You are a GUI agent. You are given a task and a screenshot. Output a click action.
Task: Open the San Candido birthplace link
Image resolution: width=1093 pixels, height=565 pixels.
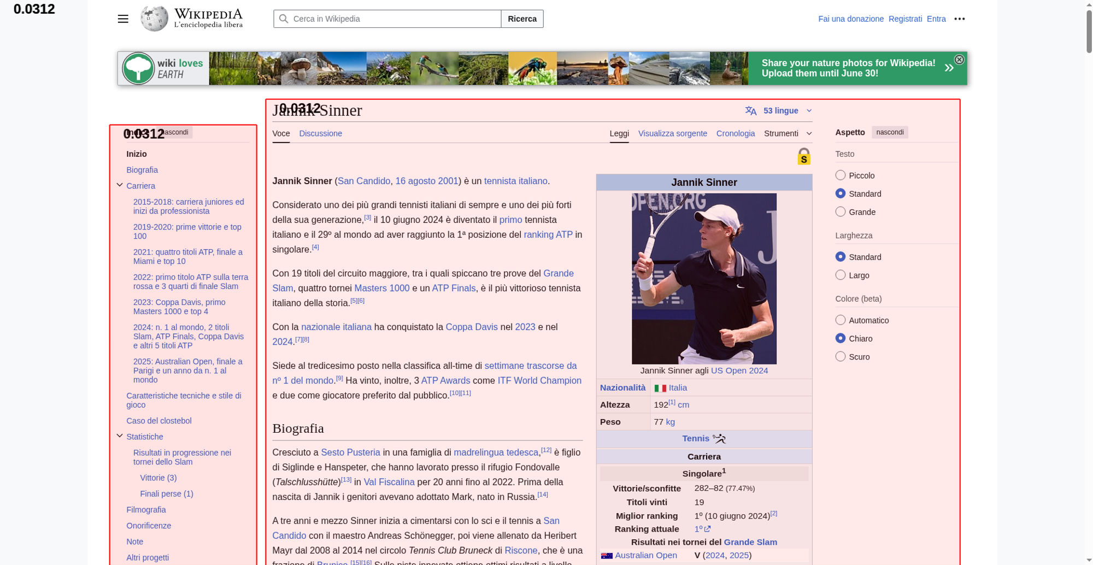pyautogui.click(x=364, y=181)
